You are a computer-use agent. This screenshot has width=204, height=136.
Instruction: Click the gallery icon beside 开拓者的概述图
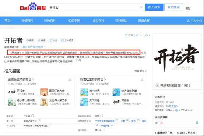click(157, 85)
